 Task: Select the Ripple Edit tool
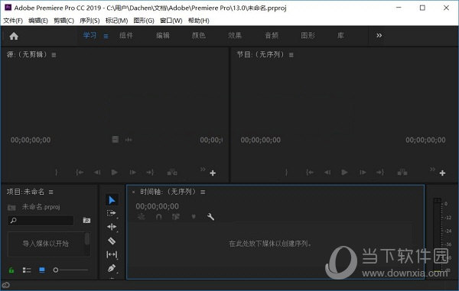coord(112,227)
